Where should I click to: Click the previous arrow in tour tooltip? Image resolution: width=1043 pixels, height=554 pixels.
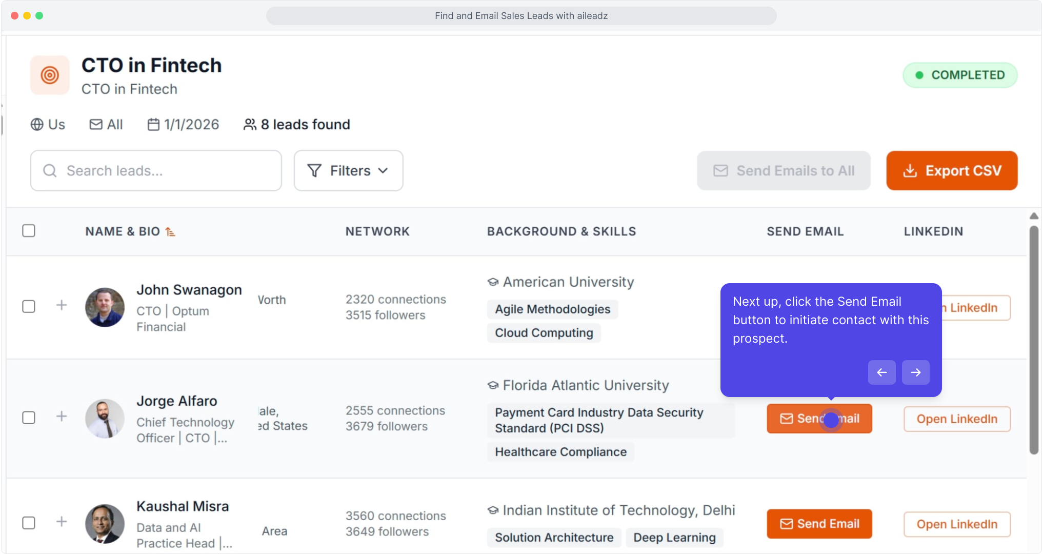(881, 372)
